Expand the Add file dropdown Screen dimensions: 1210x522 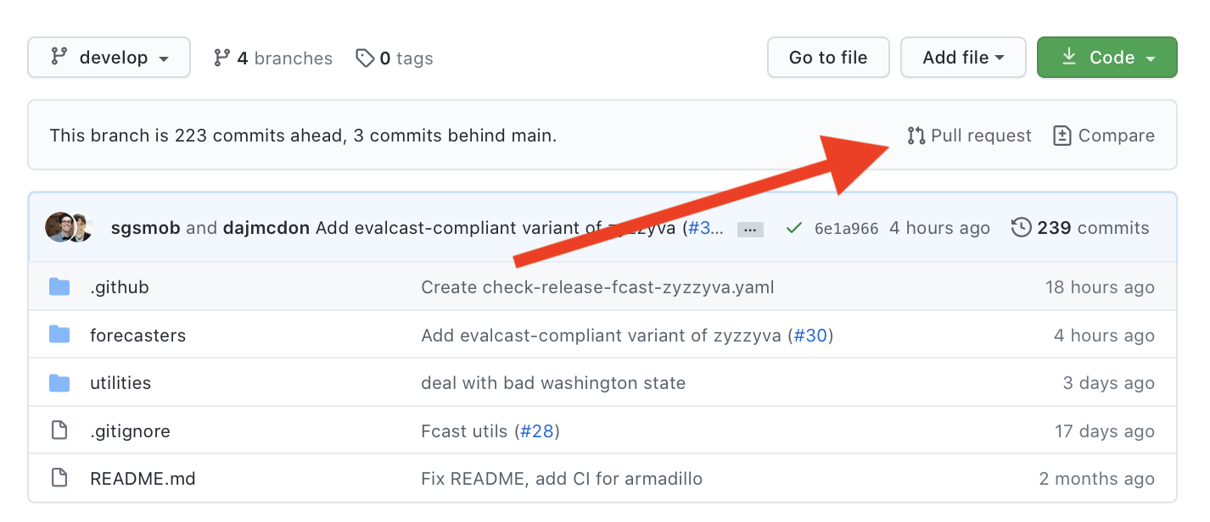point(963,58)
